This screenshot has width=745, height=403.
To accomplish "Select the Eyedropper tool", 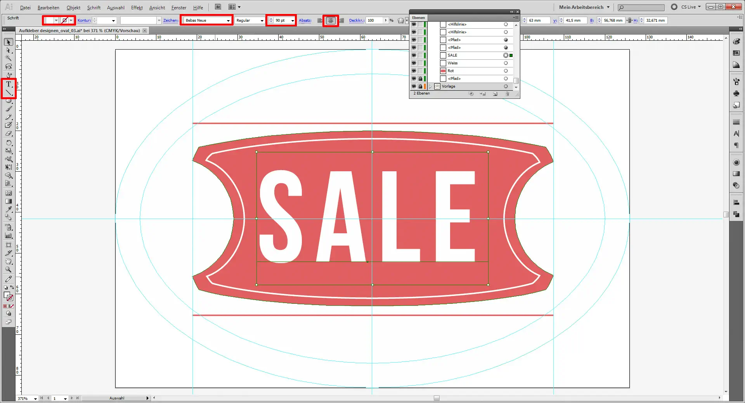I will [x=9, y=210].
